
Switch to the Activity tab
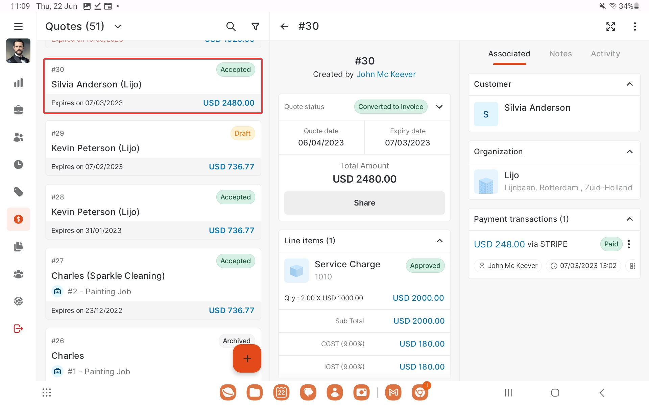605,54
